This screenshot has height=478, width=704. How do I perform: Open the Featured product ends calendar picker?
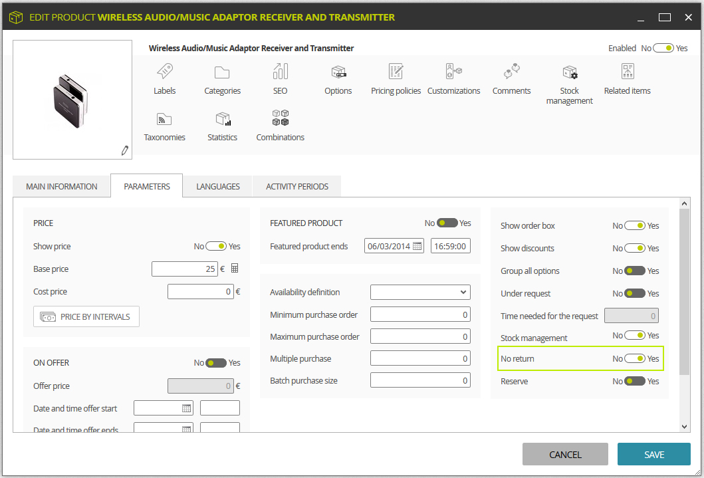tap(417, 246)
